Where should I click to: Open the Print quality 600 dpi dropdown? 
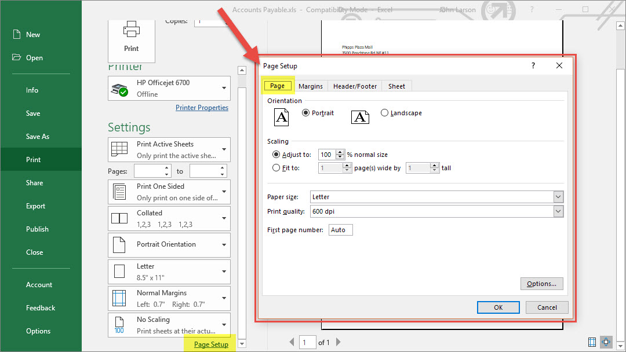pos(558,211)
